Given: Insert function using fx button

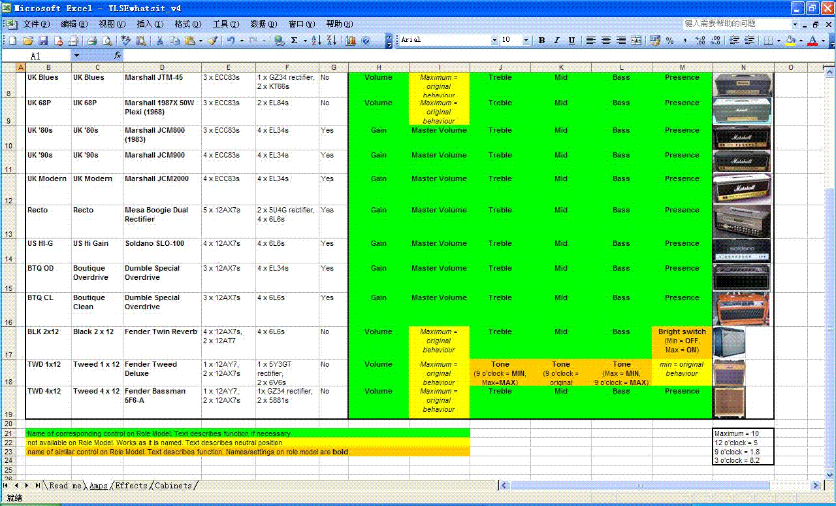Looking at the screenshot, I should pyautogui.click(x=118, y=56).
